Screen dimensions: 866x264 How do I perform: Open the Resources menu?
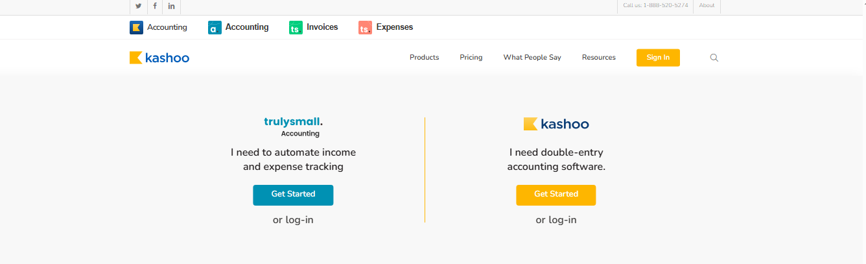[598, 58]
